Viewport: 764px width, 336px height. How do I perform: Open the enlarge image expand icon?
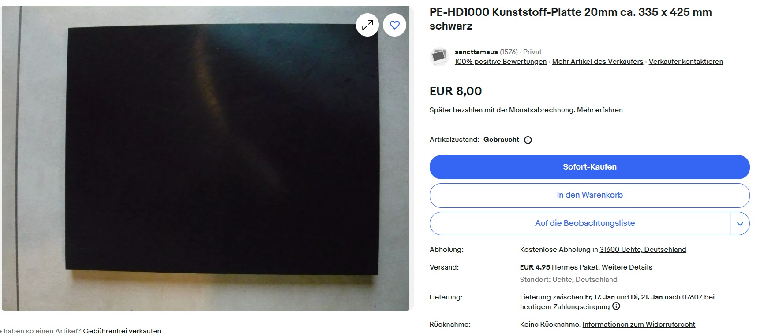[367, 25]
